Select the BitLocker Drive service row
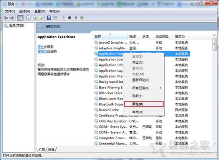This screenshot has width=219, height=160. tap(142, 93)
